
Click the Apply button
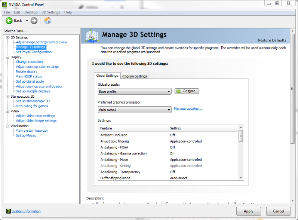[x=248, y=211]
